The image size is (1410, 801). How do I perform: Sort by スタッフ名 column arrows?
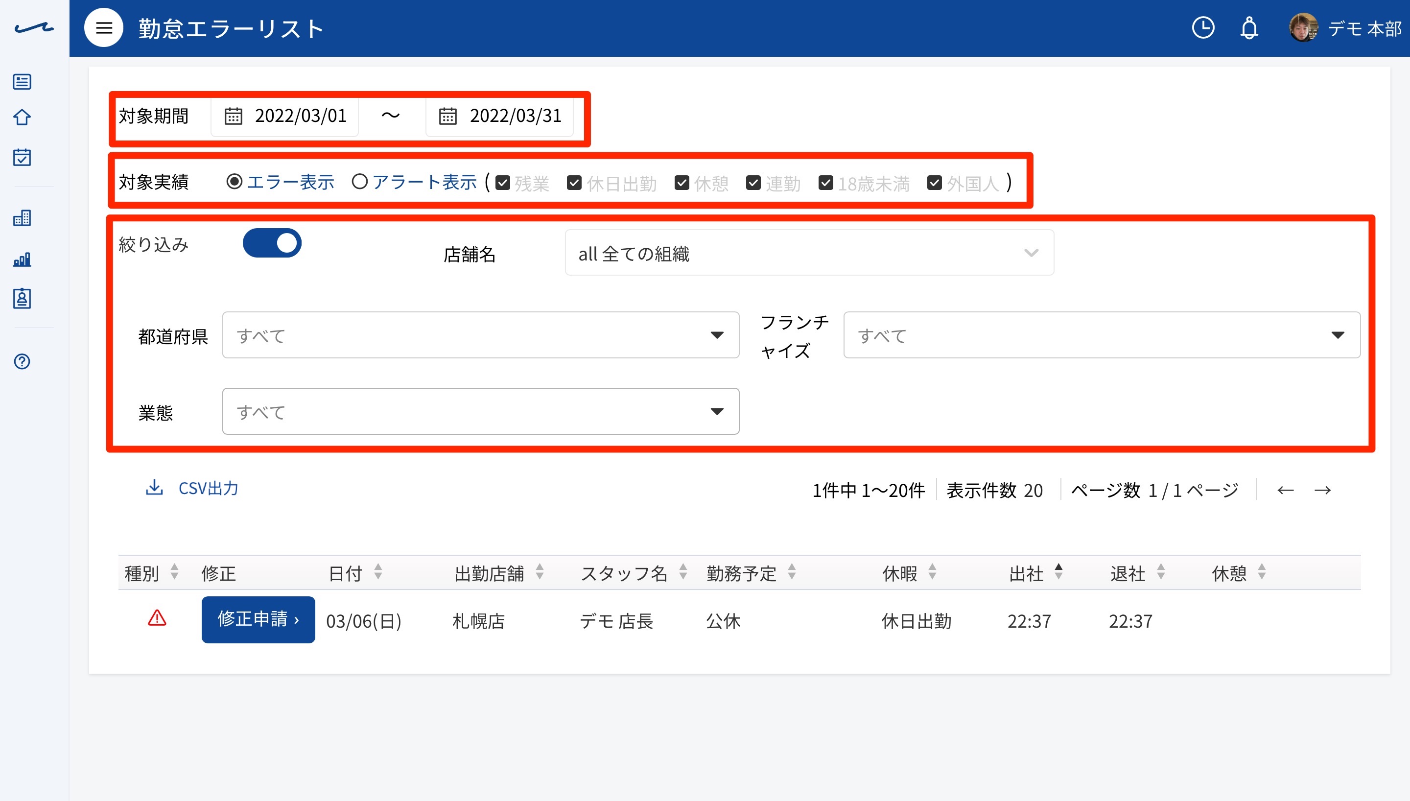(683, 572)
